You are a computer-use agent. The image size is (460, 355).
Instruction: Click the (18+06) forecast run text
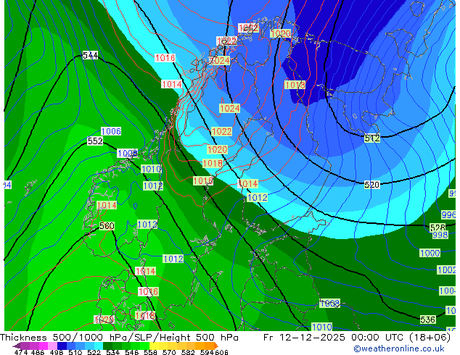pos(430,338)
